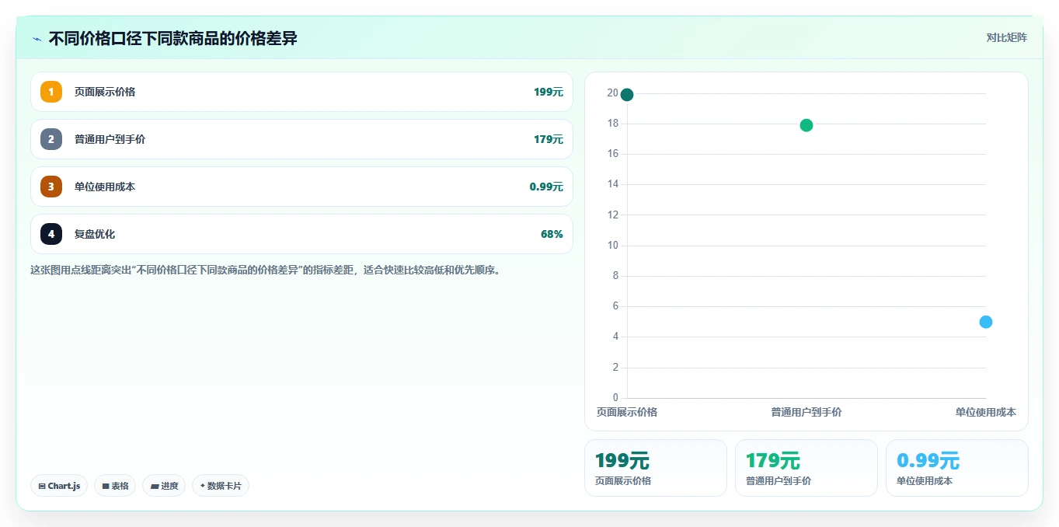
Task: Click the 单位使用成本 x-axis label
Action: pos(986,412)
